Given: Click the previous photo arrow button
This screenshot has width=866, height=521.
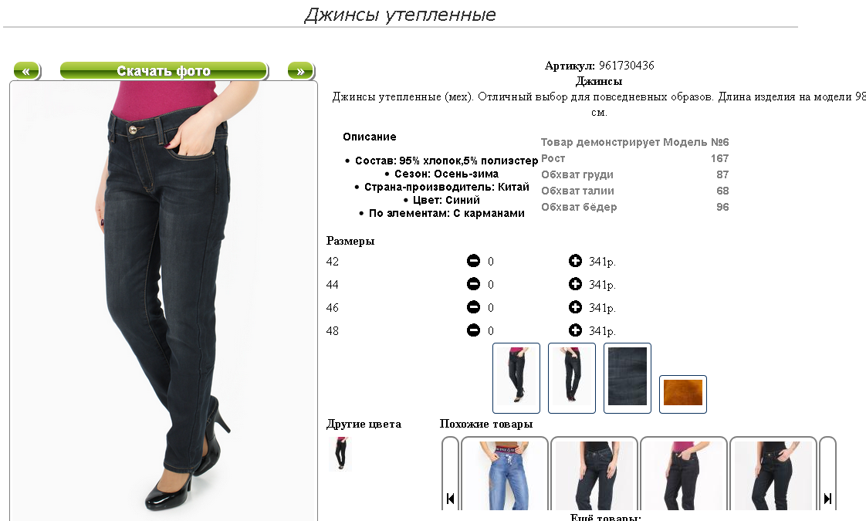Looking at the screenshot, I should tap(26, 71).
